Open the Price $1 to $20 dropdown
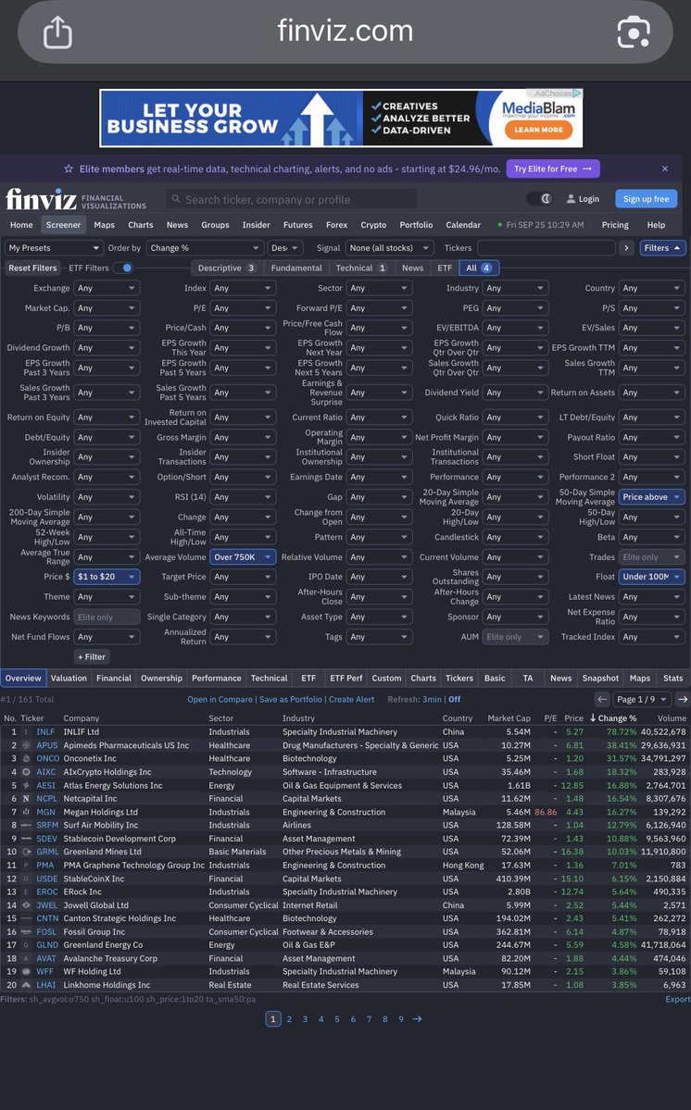The height and width of the screenshot is (1110, 691). pyautogui.click(x=107, y=577)
